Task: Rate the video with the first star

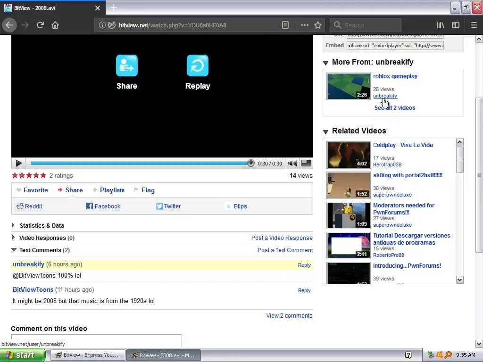Action: coord(15,175)
